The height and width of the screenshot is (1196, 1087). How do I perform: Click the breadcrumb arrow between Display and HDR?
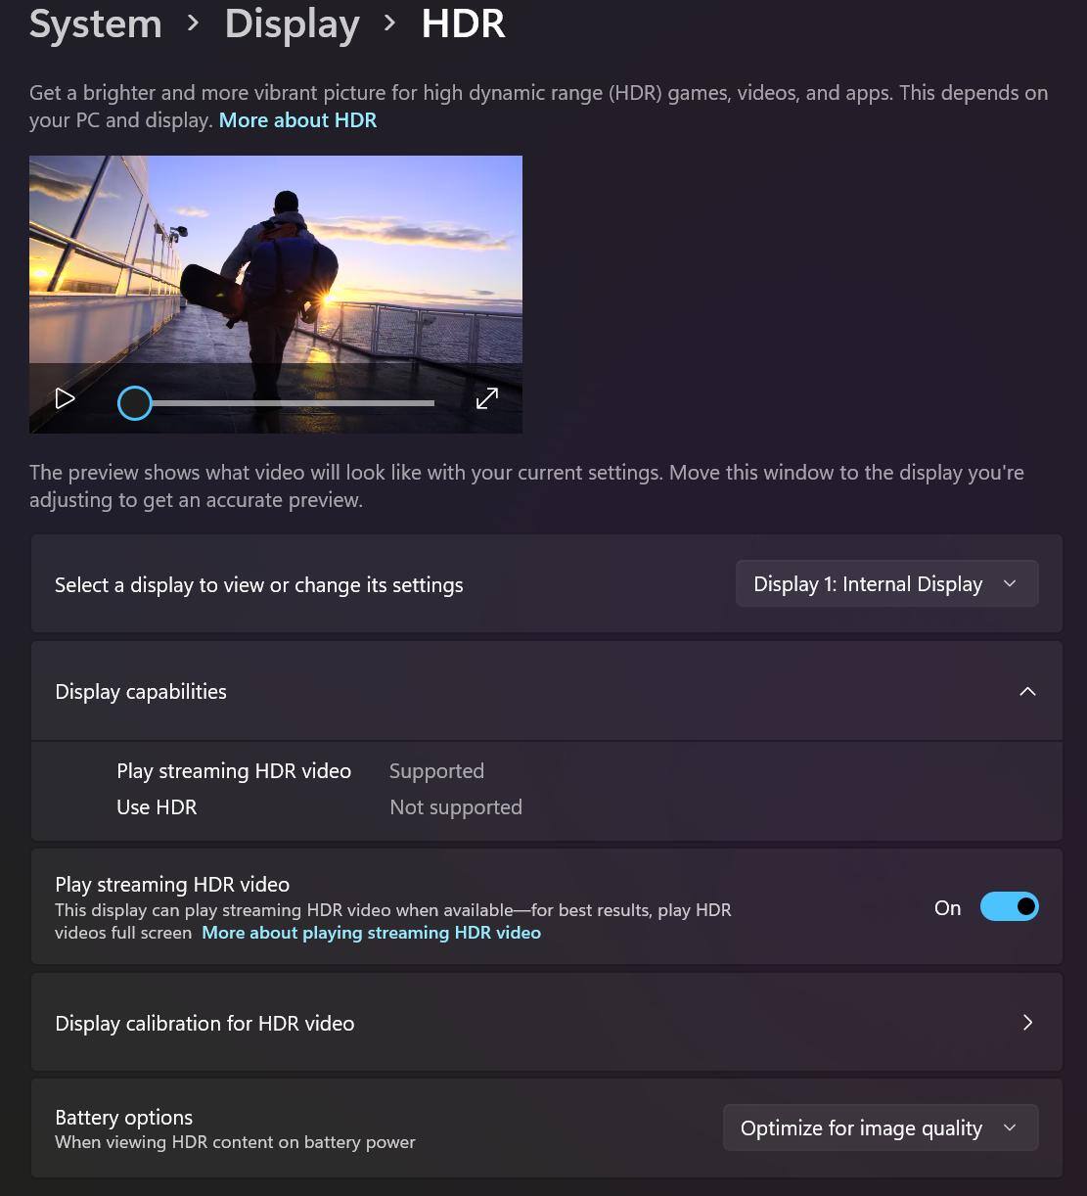point(389,23)
